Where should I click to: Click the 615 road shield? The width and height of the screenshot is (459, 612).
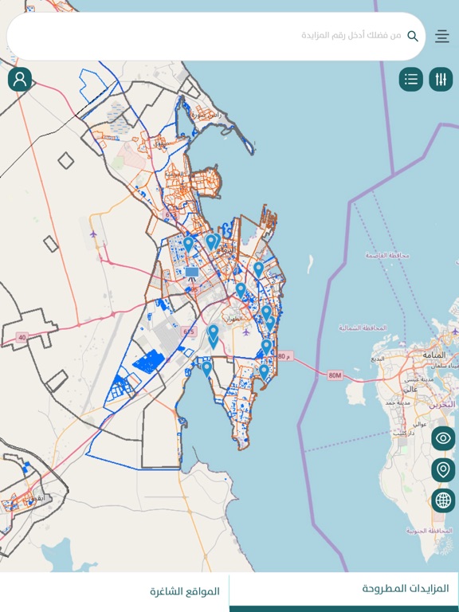(x=189, y=332)
